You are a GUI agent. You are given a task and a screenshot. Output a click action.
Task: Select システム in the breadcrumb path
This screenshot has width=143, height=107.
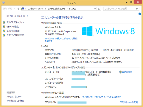tap(72, 9)
